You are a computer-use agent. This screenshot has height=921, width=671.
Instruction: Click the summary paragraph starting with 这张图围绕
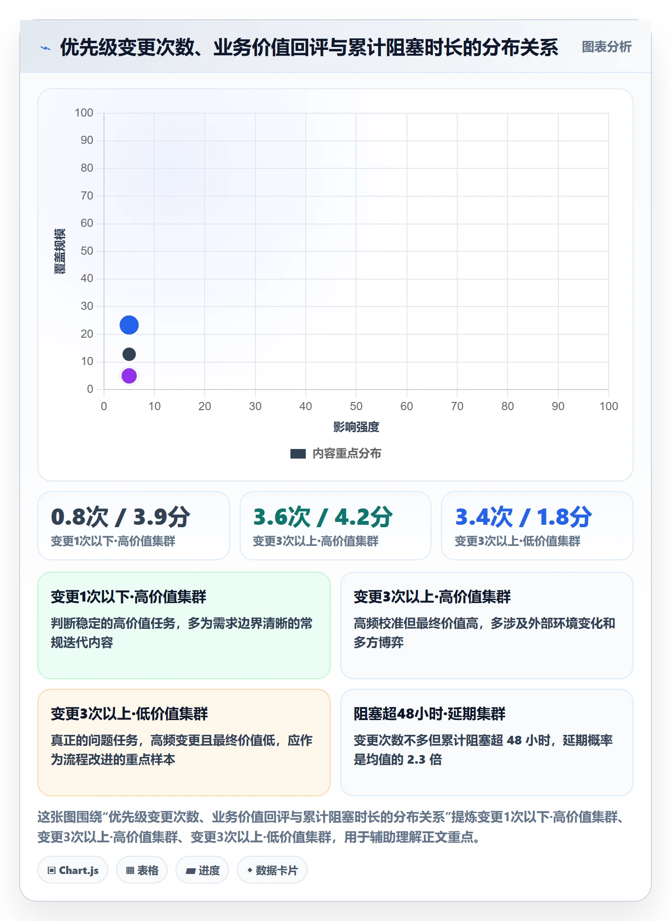331,827
